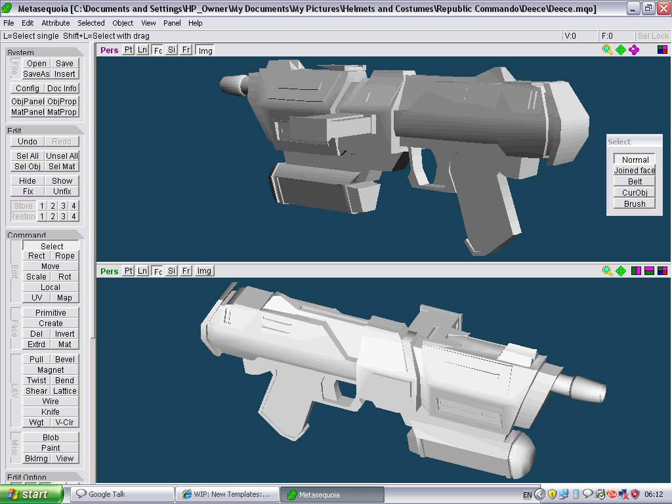Image resolution: width=672 pixels, height=504 pixels.
Task: Click the Metasequoia leaf icon in title bar
Action: pos(7,8)
